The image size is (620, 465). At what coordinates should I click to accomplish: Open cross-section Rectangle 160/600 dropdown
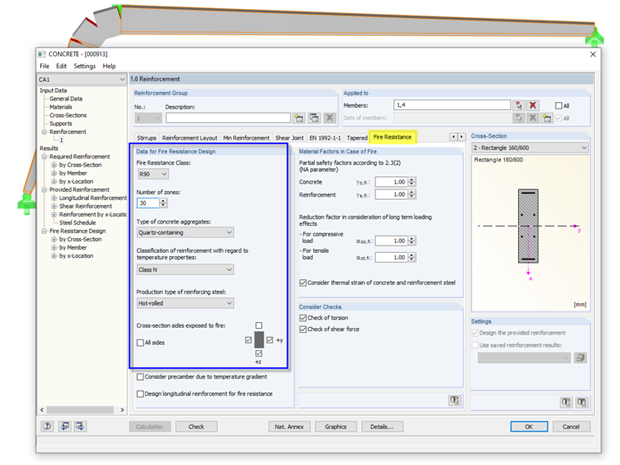point(529,148)
